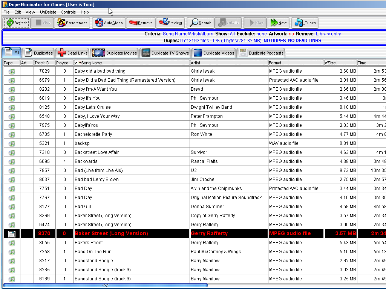Image resolution: width=386 pixels, height=289 pixels.
Task: Open the Details panel icon
Action: (228, 23)
